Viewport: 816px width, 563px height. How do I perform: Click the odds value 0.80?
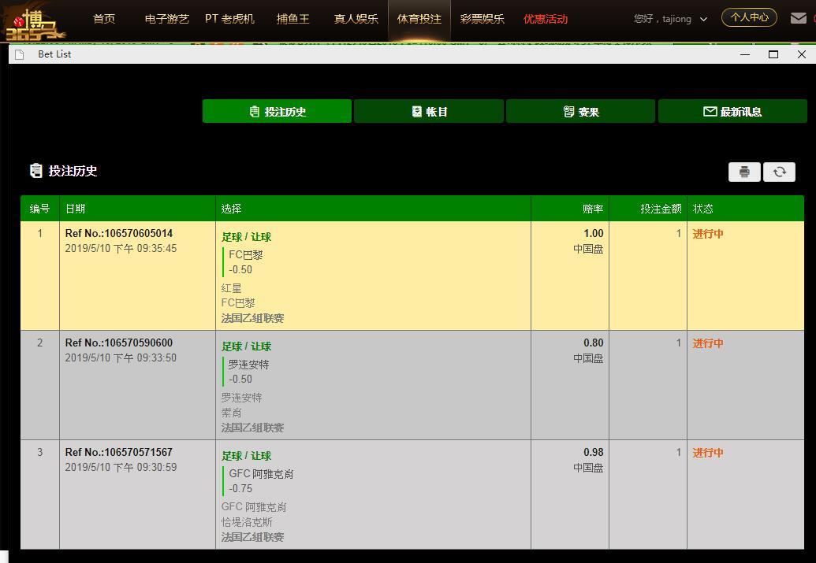pos(593,343)
